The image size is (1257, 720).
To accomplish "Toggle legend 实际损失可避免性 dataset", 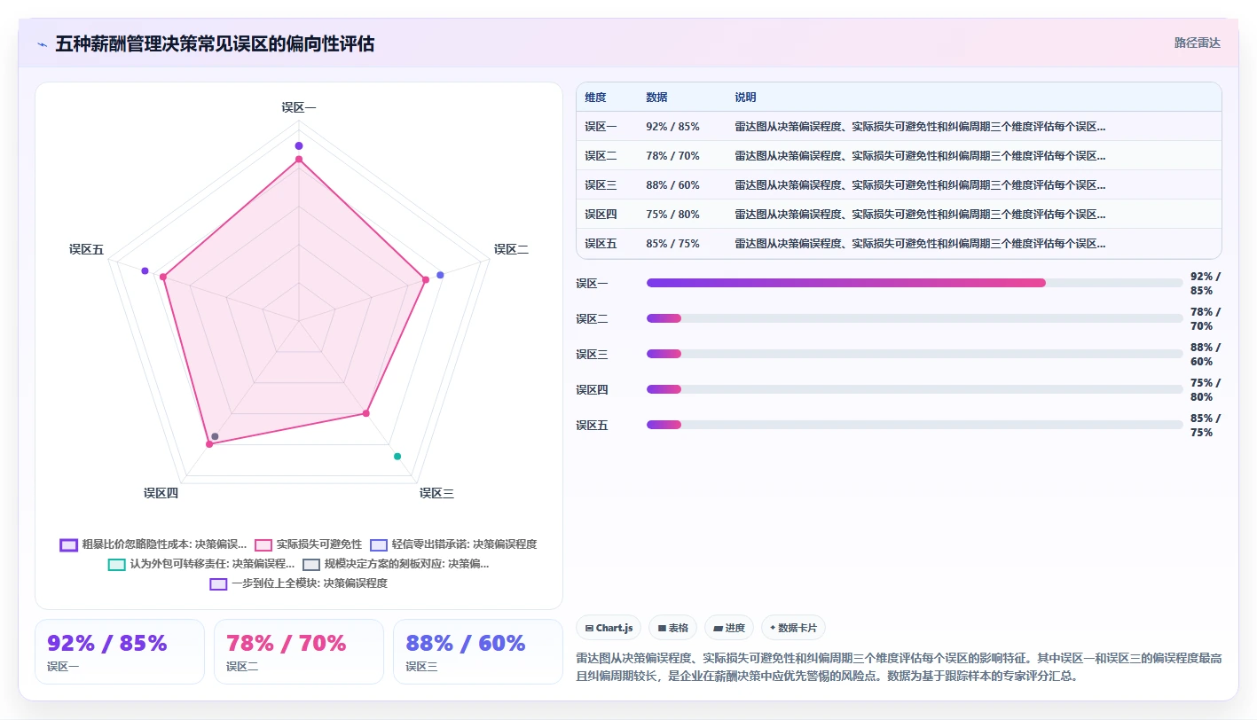I will pos(308,544).
